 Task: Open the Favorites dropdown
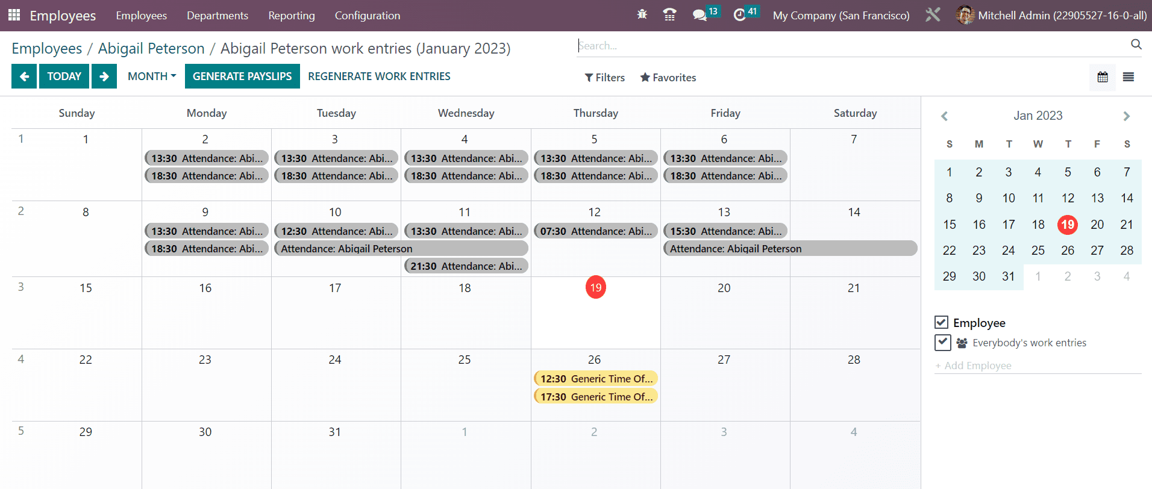tap(668, 78)
